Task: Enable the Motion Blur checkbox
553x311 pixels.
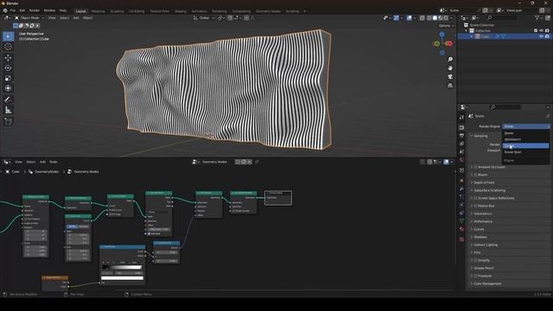Action: [x=475, y=206]
